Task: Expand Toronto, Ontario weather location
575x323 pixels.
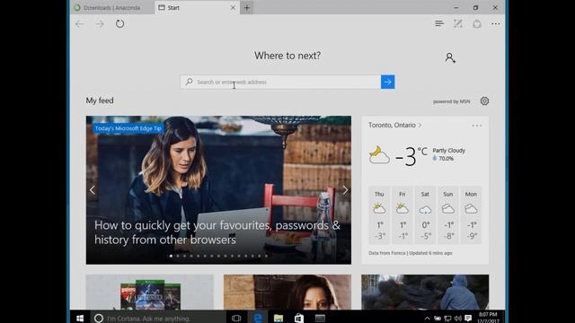Action: (395, 126)
